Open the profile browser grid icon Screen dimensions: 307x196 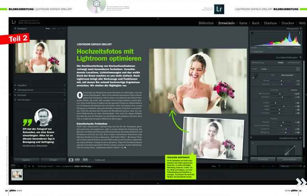(x=297, y=69)
